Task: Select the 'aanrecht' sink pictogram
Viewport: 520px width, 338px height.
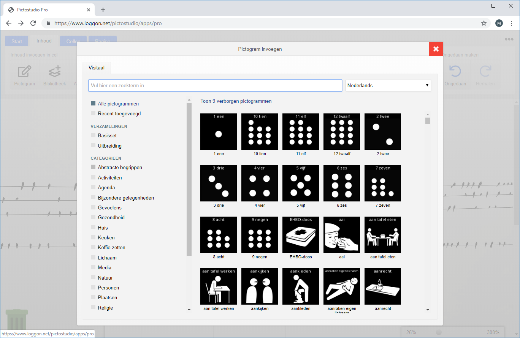Action: (383, 286)
